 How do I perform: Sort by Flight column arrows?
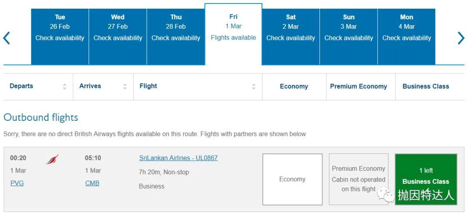(x=254, y=86)
